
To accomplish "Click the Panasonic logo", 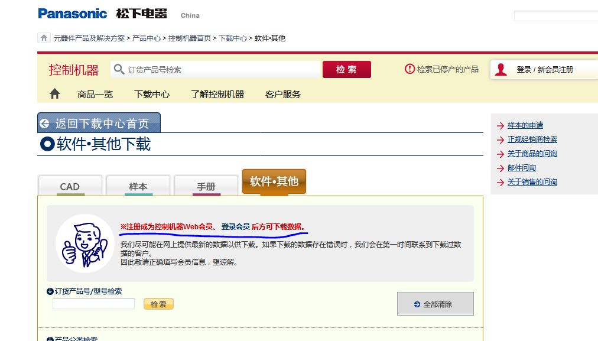I will click(x=73, y=14).
